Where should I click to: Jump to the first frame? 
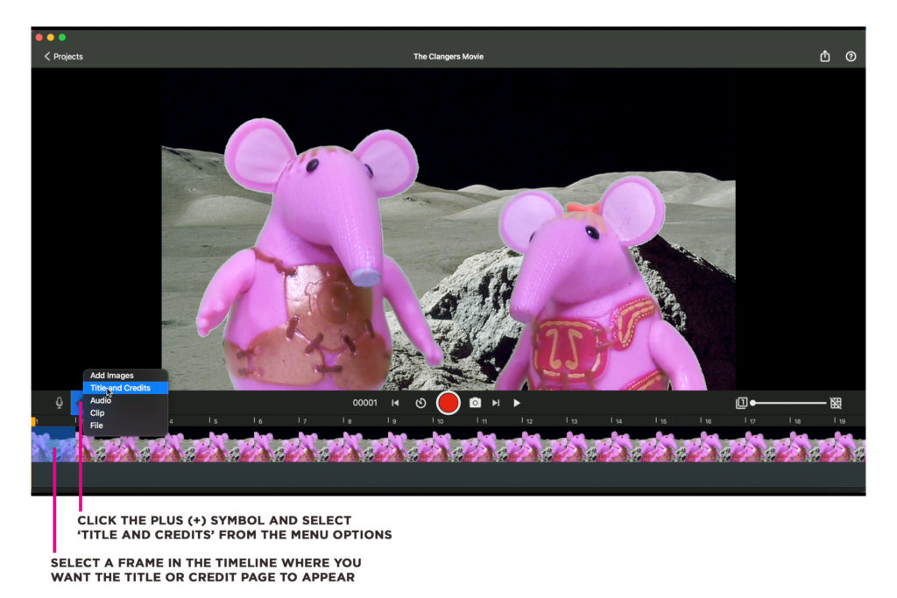395,403
